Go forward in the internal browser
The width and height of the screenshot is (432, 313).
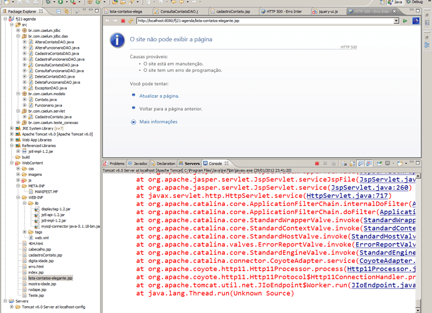coord(115,21)
